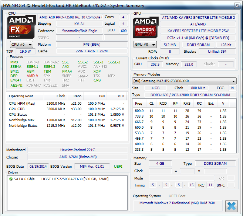The image size is (243, 216).
Task: Click the GPU current clock 202.5 field
Action: pyautogui.click(x=155, y=64)
